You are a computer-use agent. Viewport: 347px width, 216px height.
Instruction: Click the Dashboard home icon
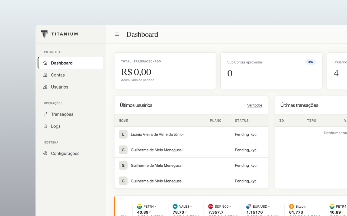[45, 63]
